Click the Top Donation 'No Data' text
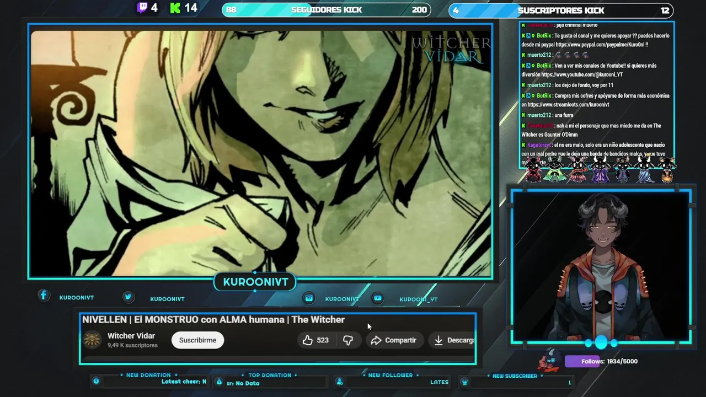Image resolution: width=706 pixels, height=397 pixels. click(x=243, y=383)
